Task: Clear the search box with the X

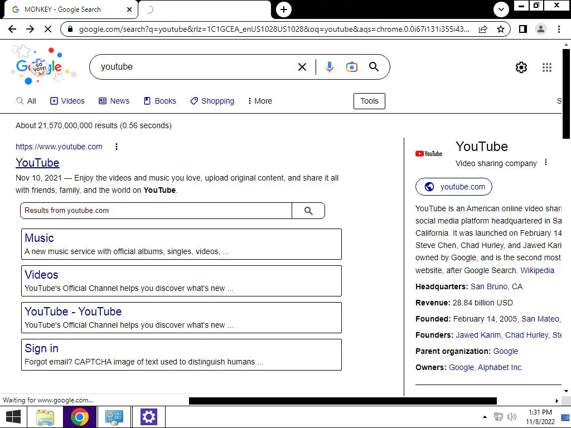Action: coord(302,67)
